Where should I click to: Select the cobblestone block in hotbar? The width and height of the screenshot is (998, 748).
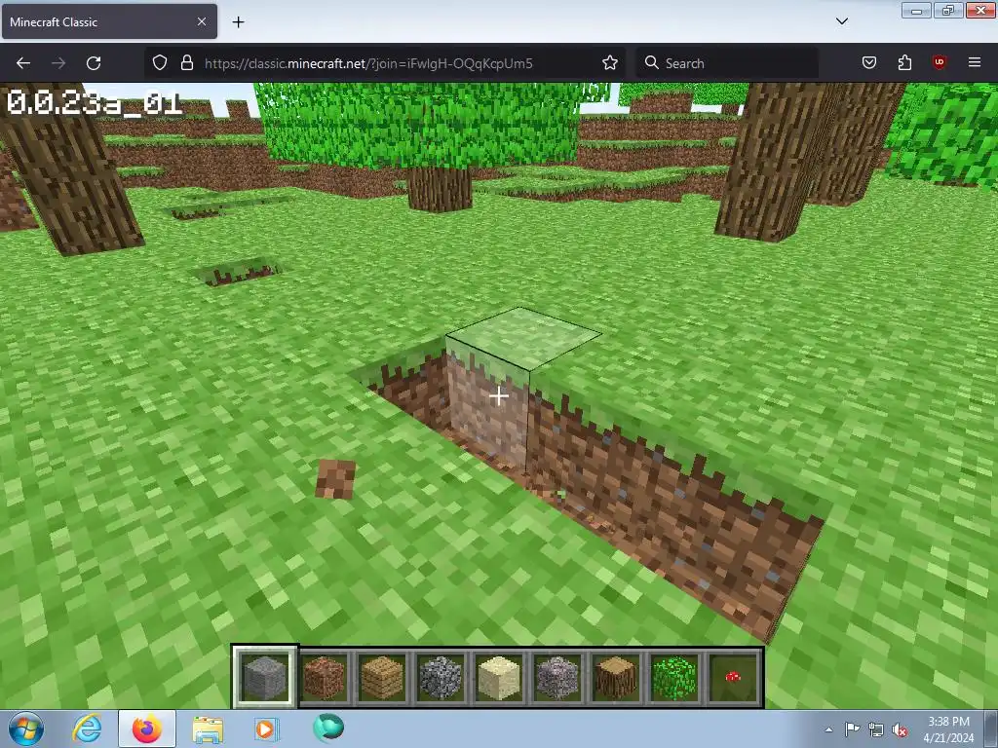tap(441, 677)
